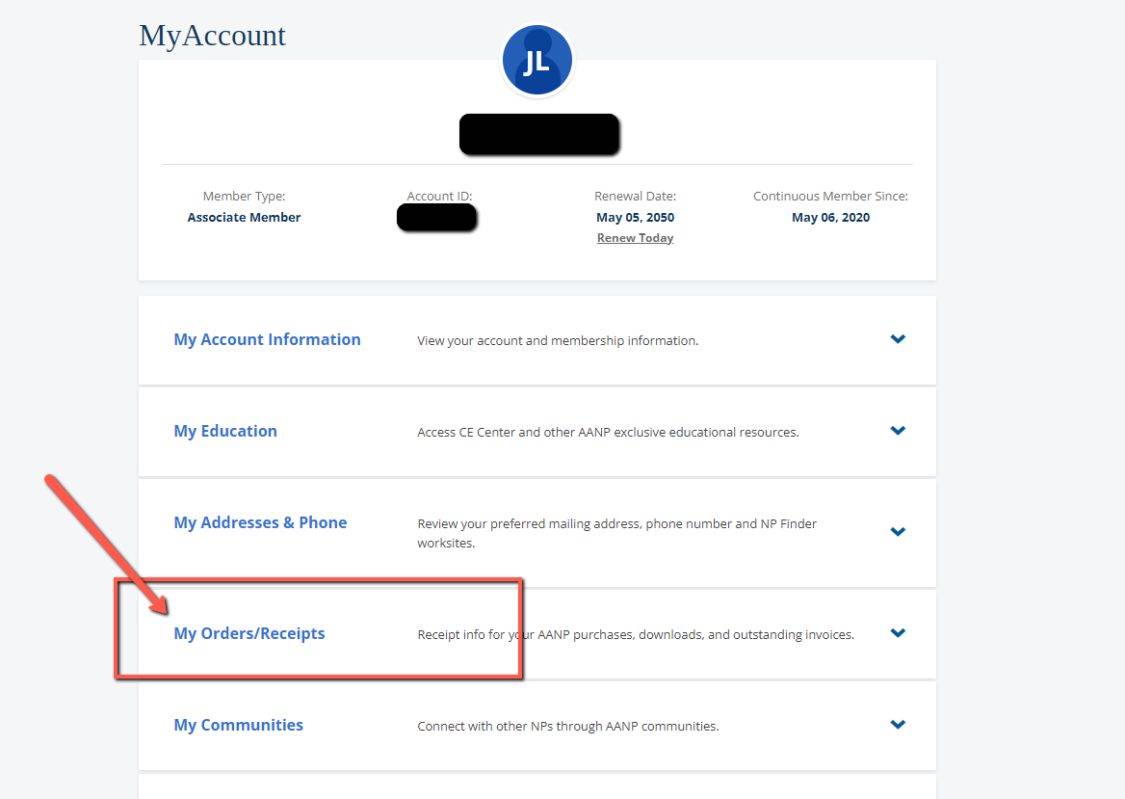Expand the My Account Information chevron
1125x799 pixels.
[x=898, y=339]
